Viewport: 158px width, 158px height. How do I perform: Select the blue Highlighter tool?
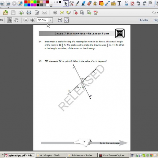pos(83,3)
